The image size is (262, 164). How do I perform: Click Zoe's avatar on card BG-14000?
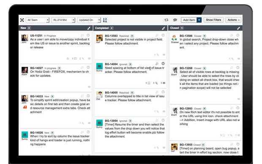(99, 95)
